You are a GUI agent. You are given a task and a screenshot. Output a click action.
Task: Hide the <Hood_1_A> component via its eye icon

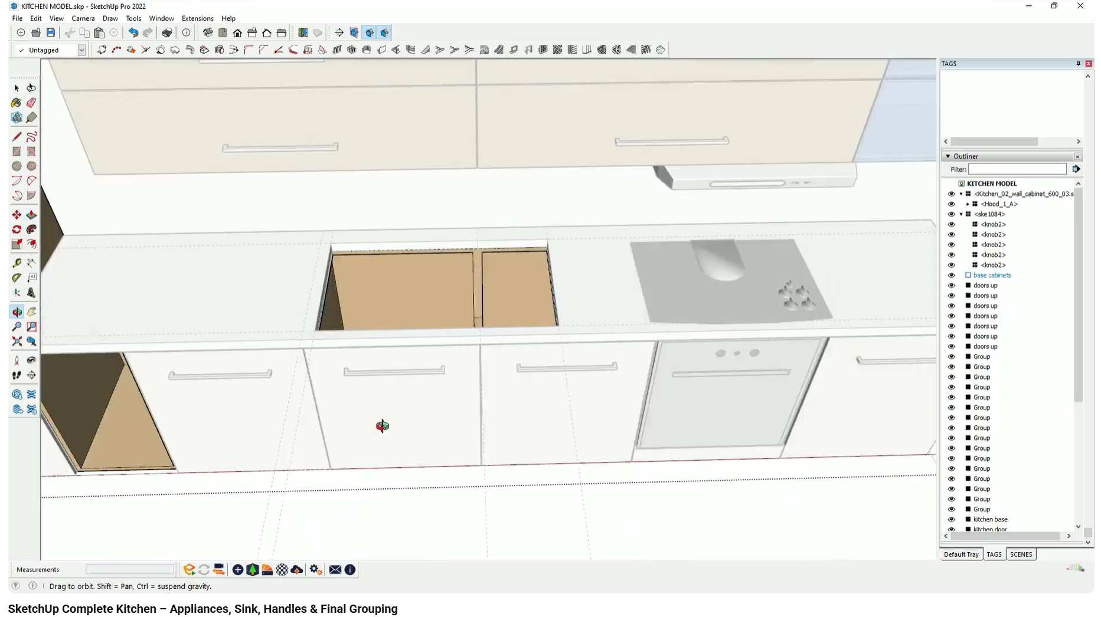click(x=951, y=204)
